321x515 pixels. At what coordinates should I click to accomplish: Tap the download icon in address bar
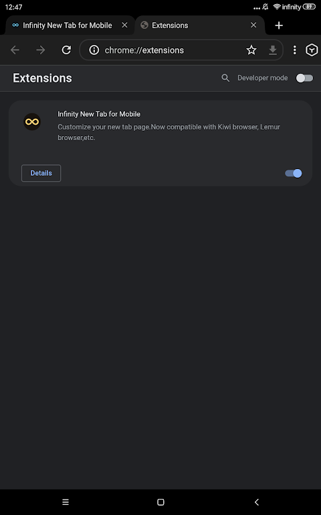[x=273, y=50]
